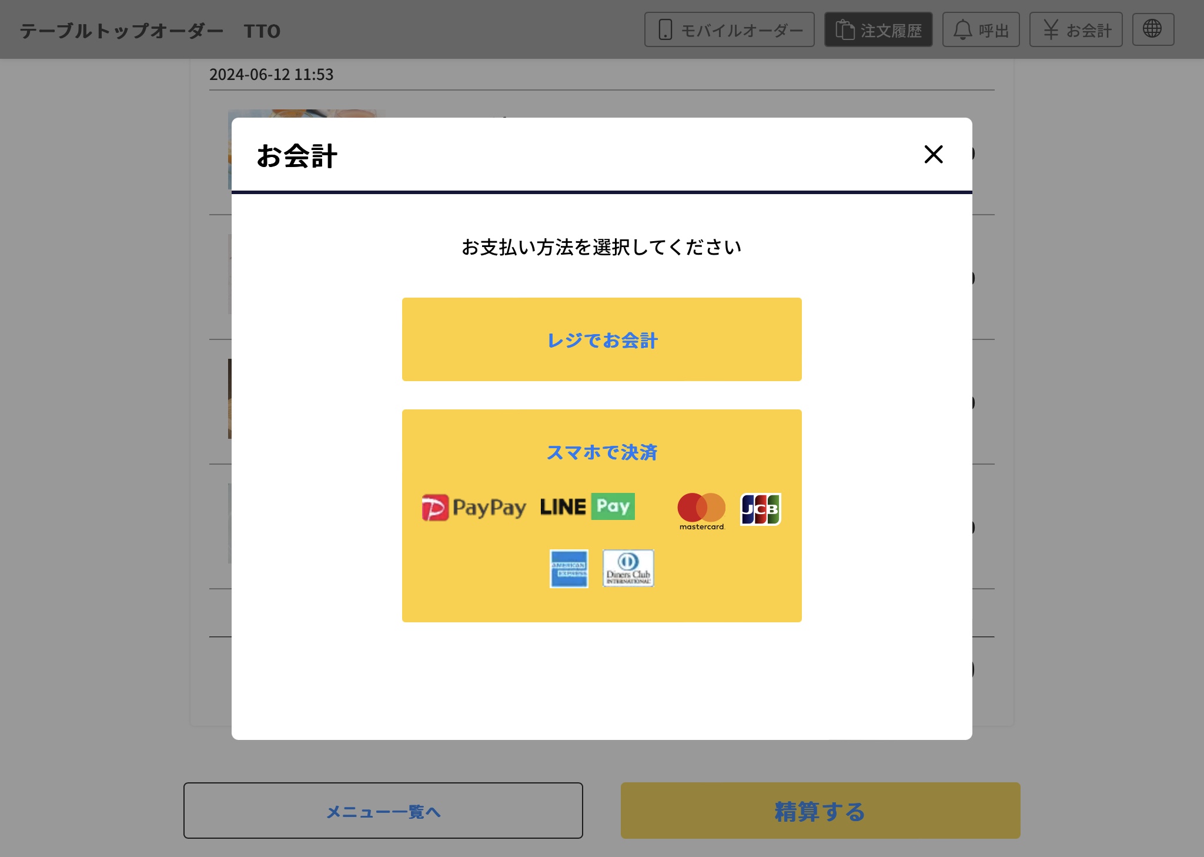The width and height of the screenshot is (1204, 857).
Task: Switch to 注文履歴 tab in header
Action: pos(878,29)
